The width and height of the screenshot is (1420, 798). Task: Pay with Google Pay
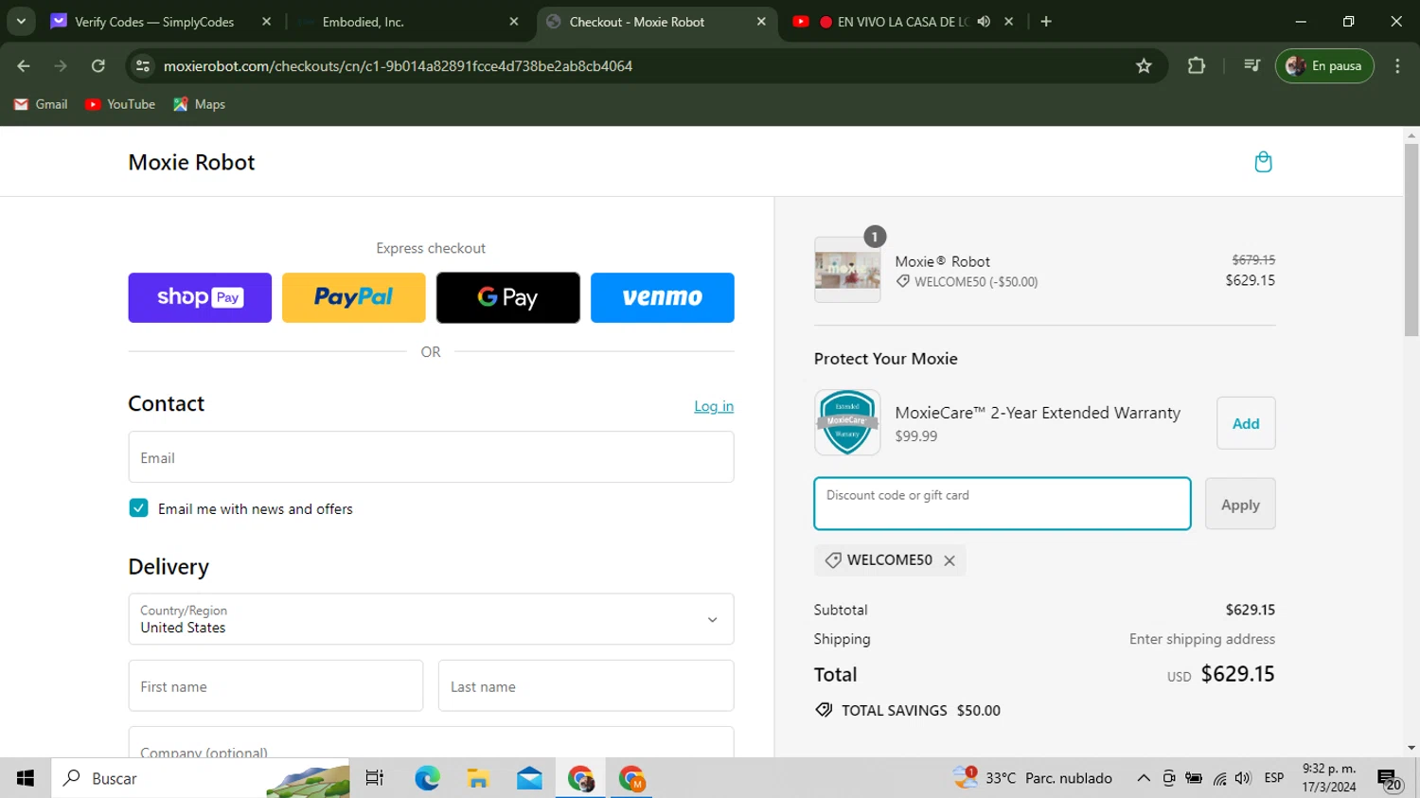(x=508, y=297)
